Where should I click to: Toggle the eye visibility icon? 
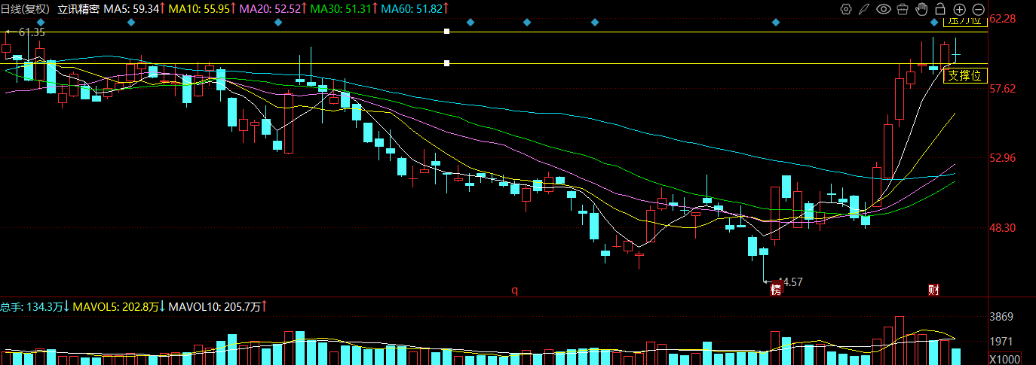[883, 9]
